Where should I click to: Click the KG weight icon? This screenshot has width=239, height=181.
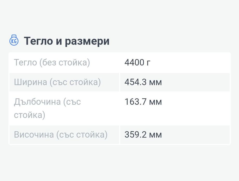(x=14, y=41)
